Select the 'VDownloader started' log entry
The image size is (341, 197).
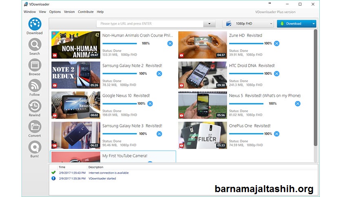point(102,178)
